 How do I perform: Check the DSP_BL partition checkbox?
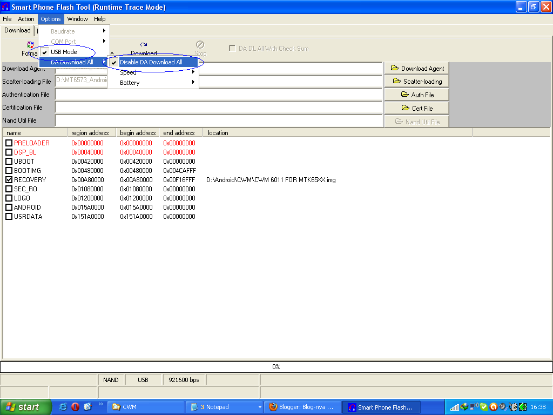(9, 152)
